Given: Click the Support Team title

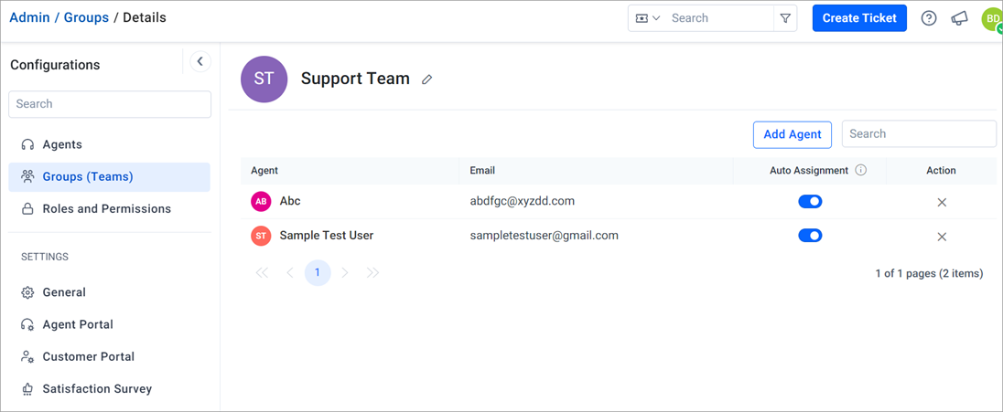Looking at the screenshot, I should [x=355, y=79].
